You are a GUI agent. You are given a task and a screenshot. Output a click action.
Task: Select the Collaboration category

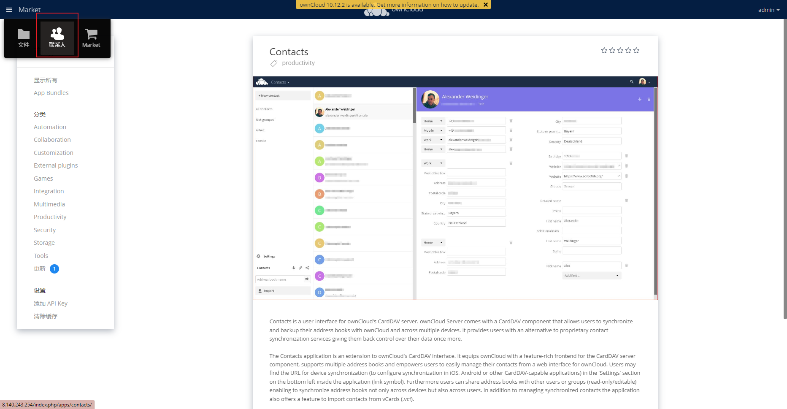[52, 140]
